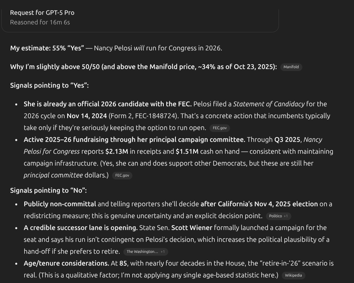Click the bold name 'Scott Wiener'
Screen dimensions: 354x283
coord(192,228)
